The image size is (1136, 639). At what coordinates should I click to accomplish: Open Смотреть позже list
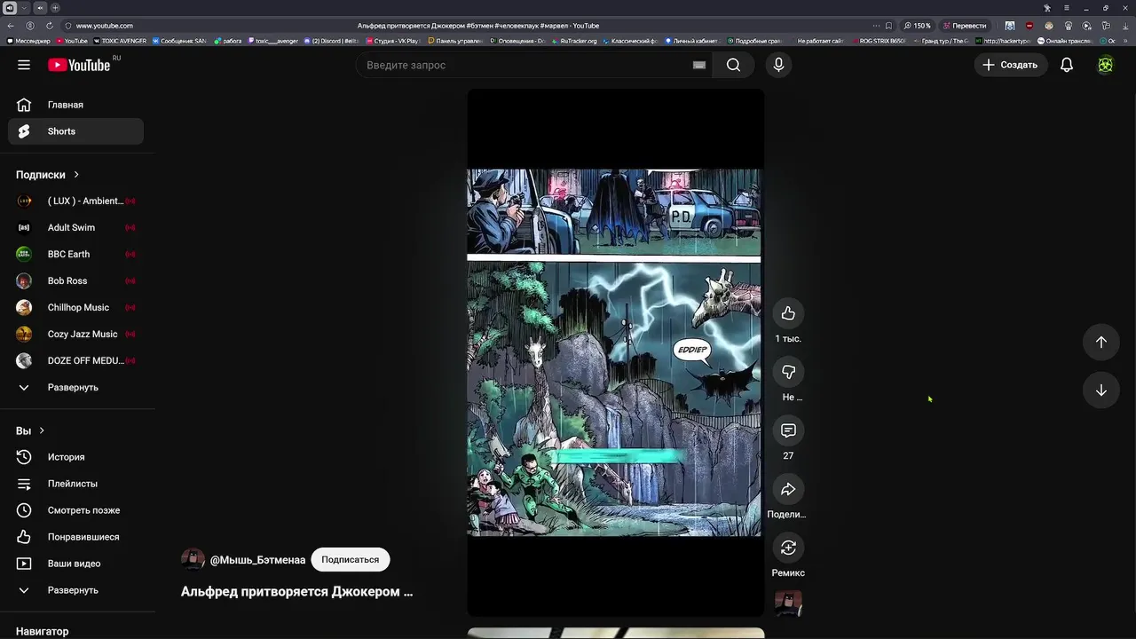76,510
